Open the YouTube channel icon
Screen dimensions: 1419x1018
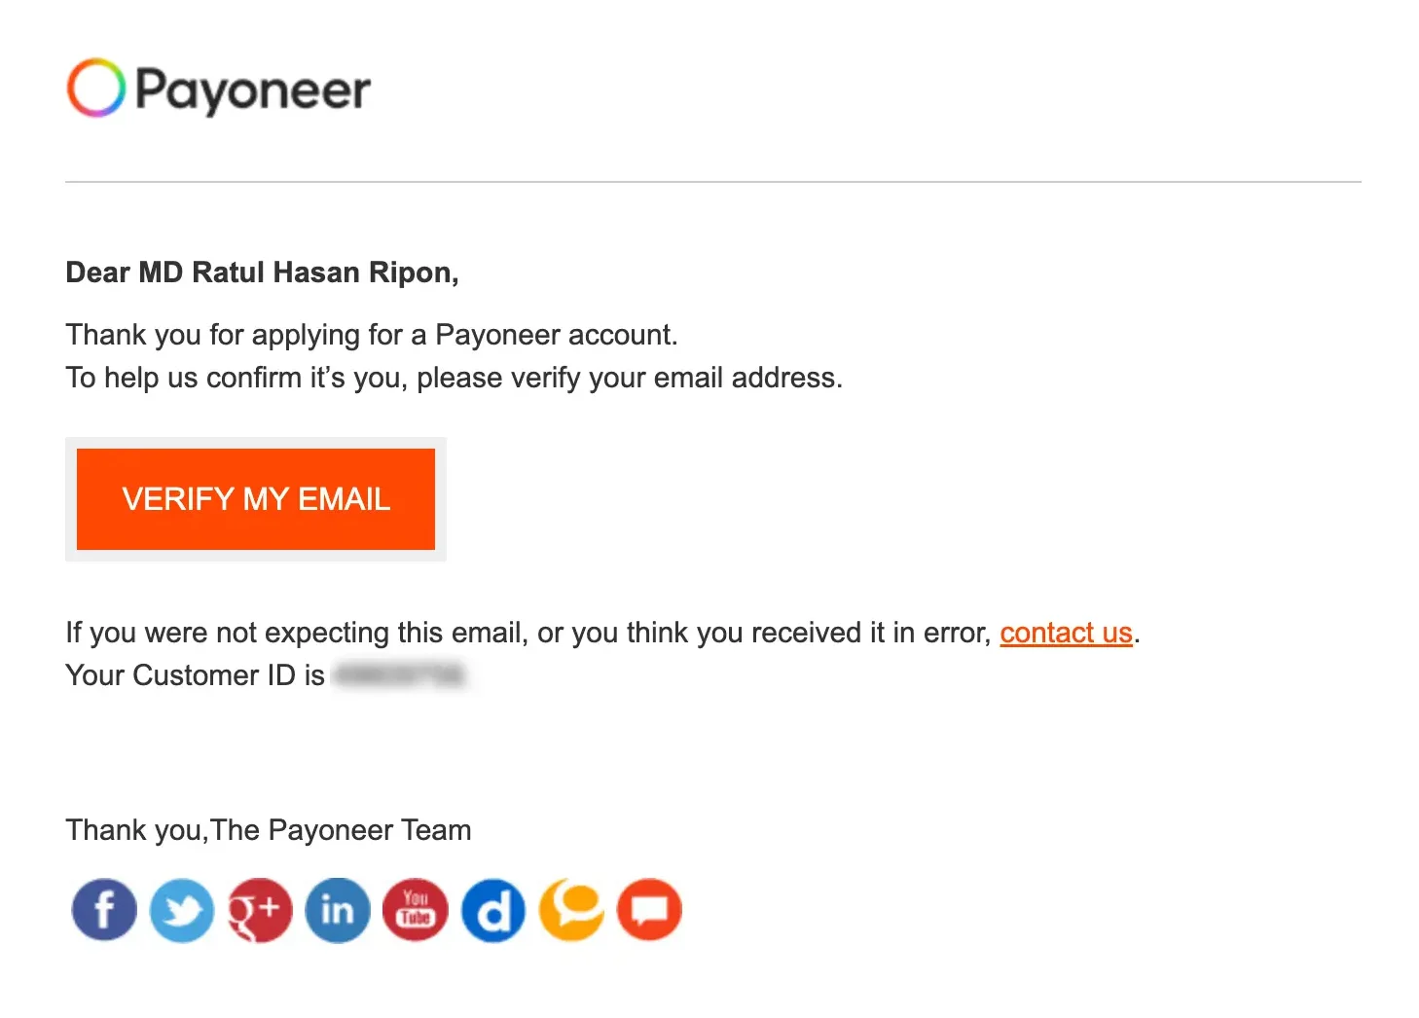[x=415, y=910]
